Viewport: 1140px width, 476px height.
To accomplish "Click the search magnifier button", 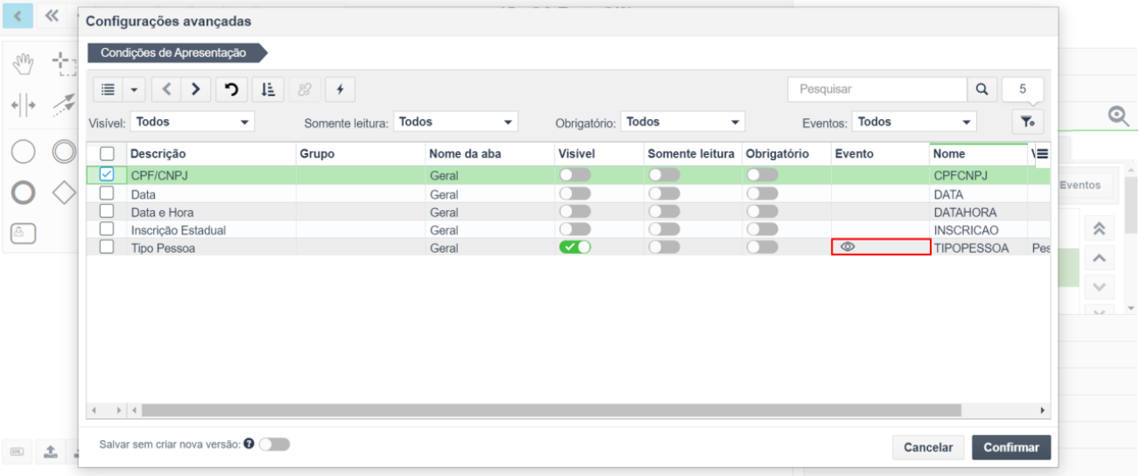I will click(x=981, y=88).
